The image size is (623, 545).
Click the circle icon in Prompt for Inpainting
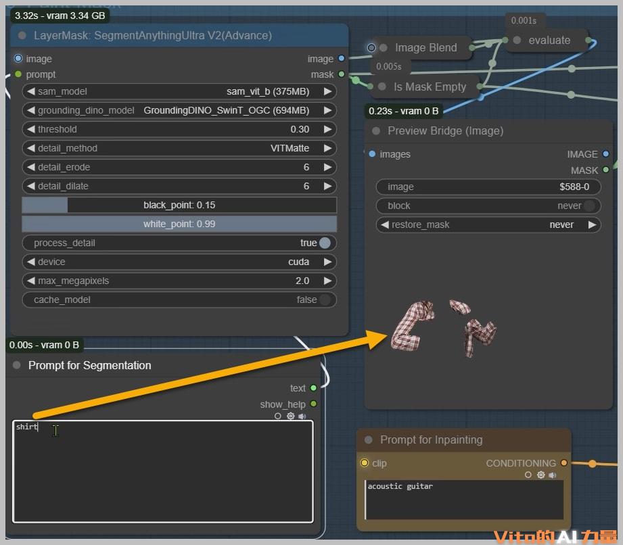[528, 475]
